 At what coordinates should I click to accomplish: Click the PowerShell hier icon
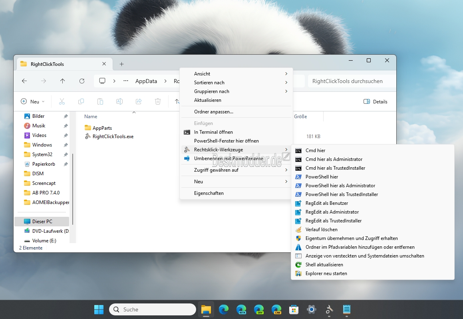[x=298, y=177]
